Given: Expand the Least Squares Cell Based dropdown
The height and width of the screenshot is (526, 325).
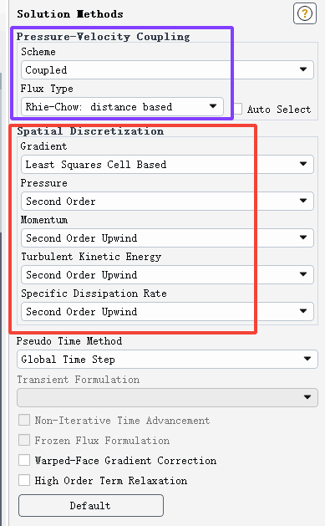Looking at the screenshot, I should coord(167,165).
